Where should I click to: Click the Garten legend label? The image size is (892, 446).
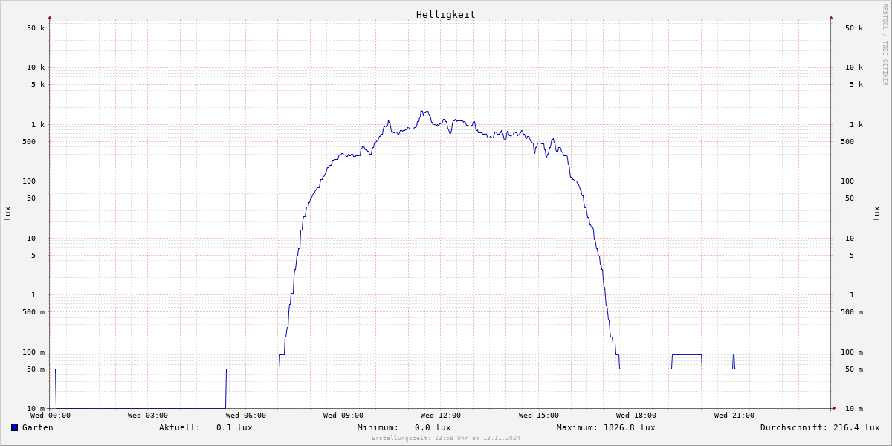pos(38,427)
